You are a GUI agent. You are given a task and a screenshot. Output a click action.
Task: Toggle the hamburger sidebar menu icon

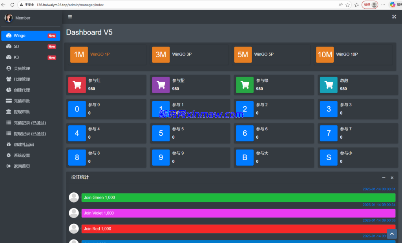tap(70, 16)
